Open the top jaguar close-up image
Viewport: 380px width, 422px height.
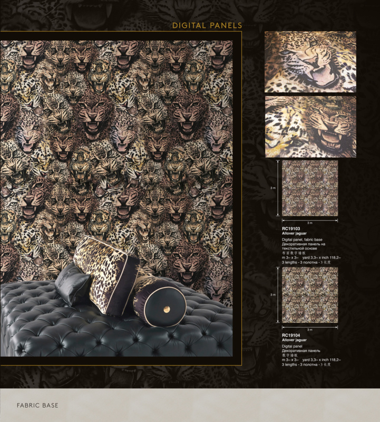(310, 62)
